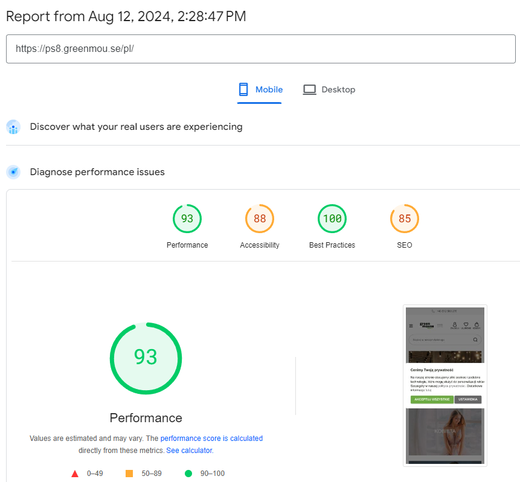Click the orange square 50–89 legend icon
Image resolution: width=520 pixels, height=482 pixels.
(129, 474)
